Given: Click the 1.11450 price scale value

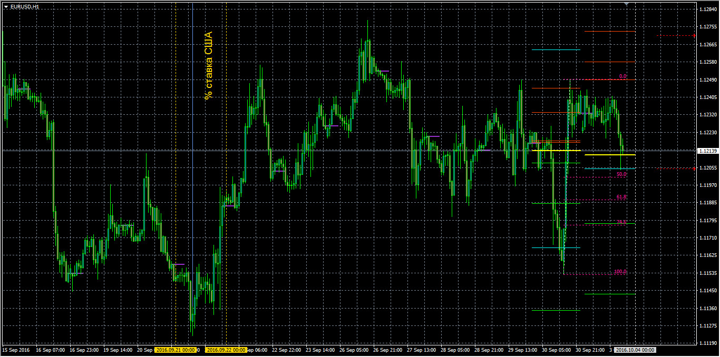Looking at the screenshot, I should tap(708, 291).
